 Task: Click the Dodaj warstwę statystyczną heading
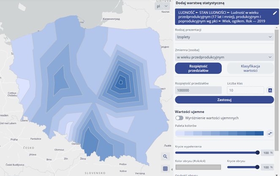pyautogui.click(x=200, y=3)
